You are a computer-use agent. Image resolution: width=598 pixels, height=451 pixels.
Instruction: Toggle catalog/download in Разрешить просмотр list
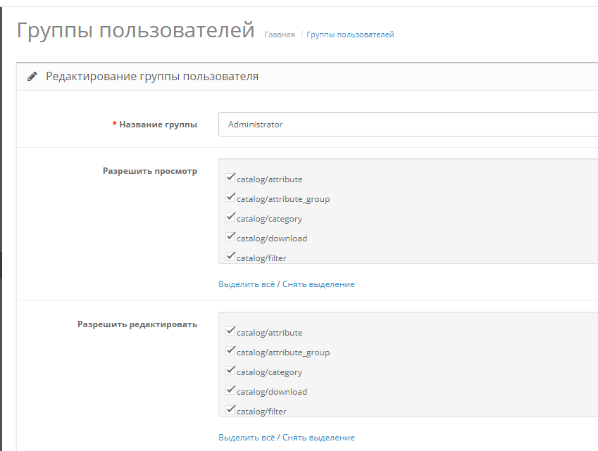point(230,237)
